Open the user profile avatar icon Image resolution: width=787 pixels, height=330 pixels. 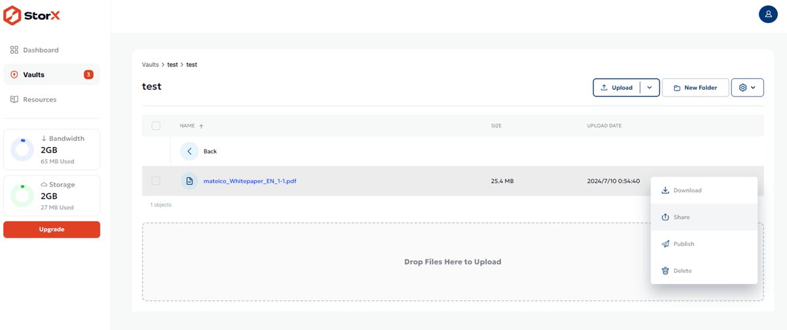coord(768,14)
